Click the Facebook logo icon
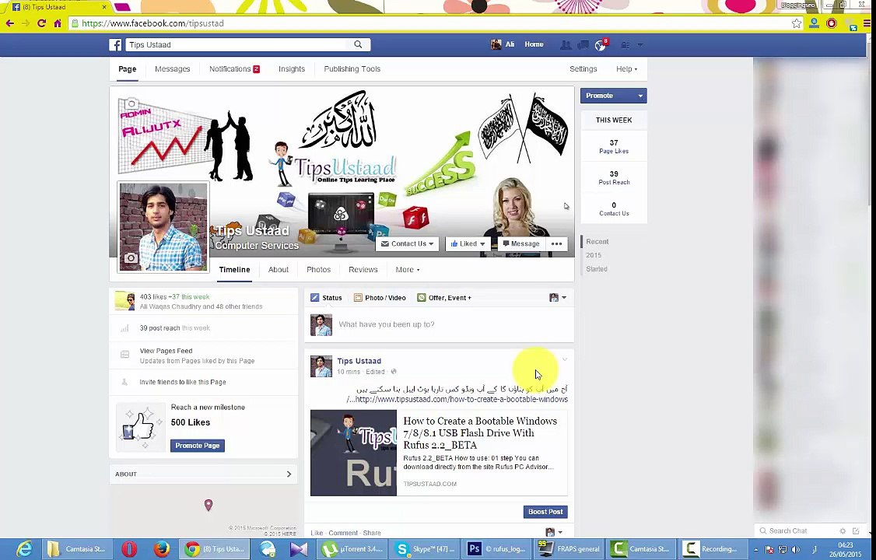The height and width of the screenshot is (560, 876). tap(115, 44)
